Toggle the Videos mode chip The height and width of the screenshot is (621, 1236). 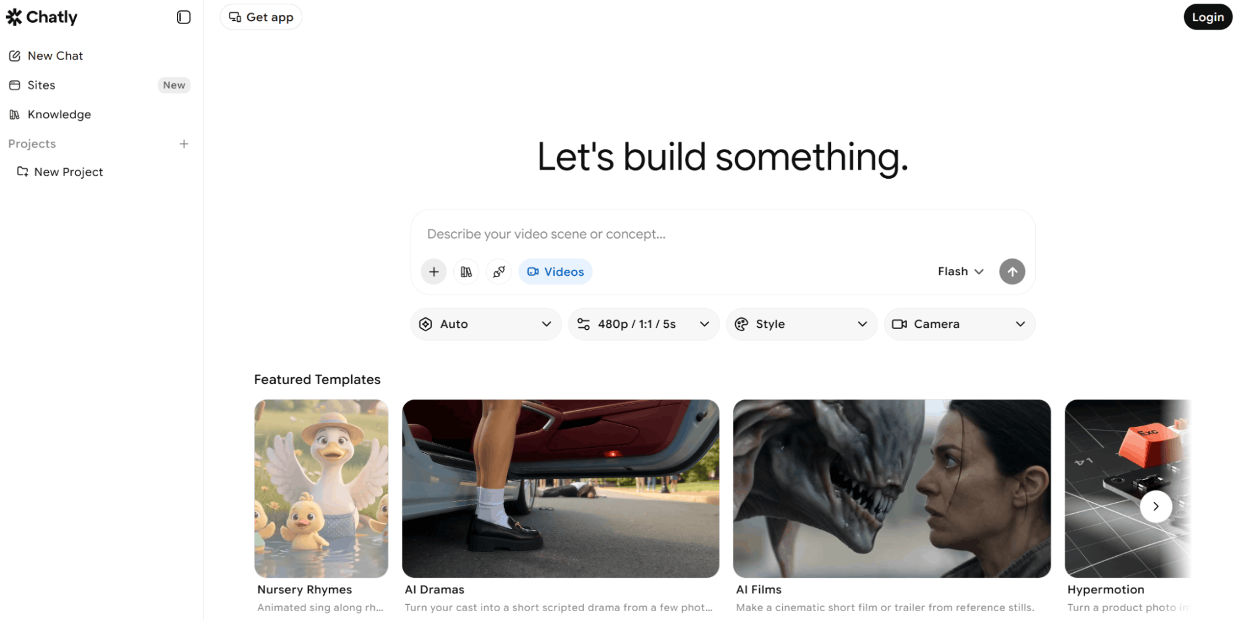click(x=555, y=272)
